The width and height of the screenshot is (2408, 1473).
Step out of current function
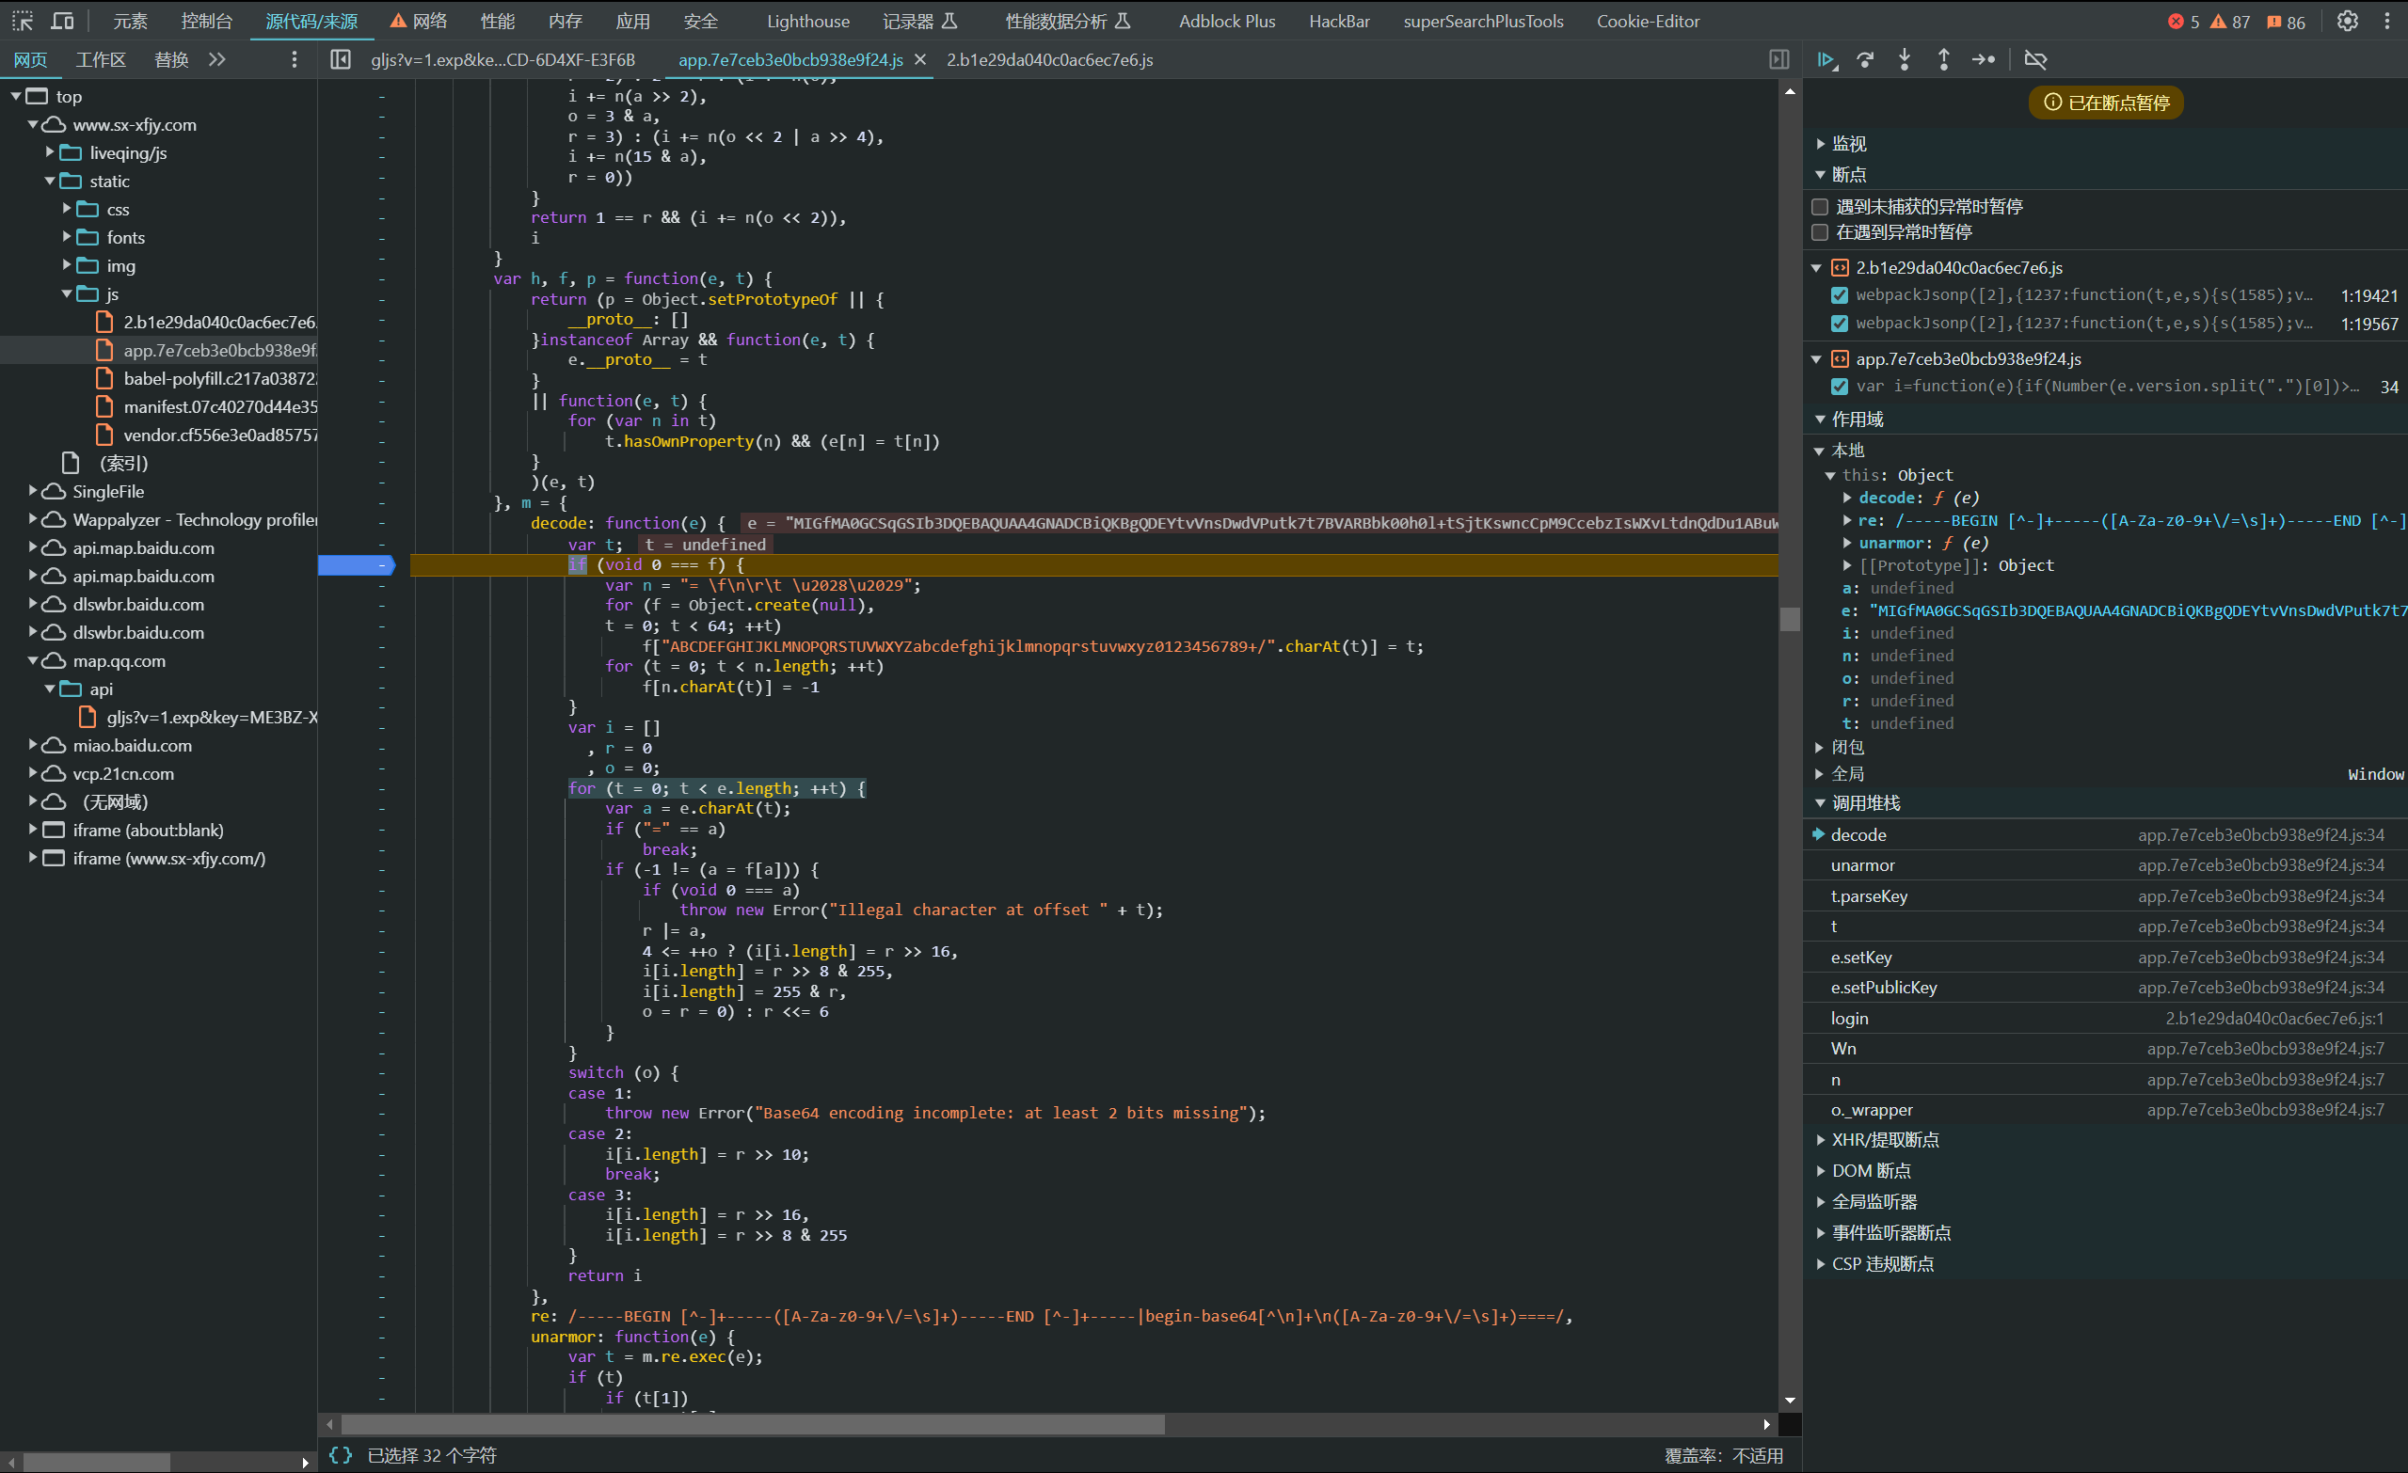[1943, 59]
